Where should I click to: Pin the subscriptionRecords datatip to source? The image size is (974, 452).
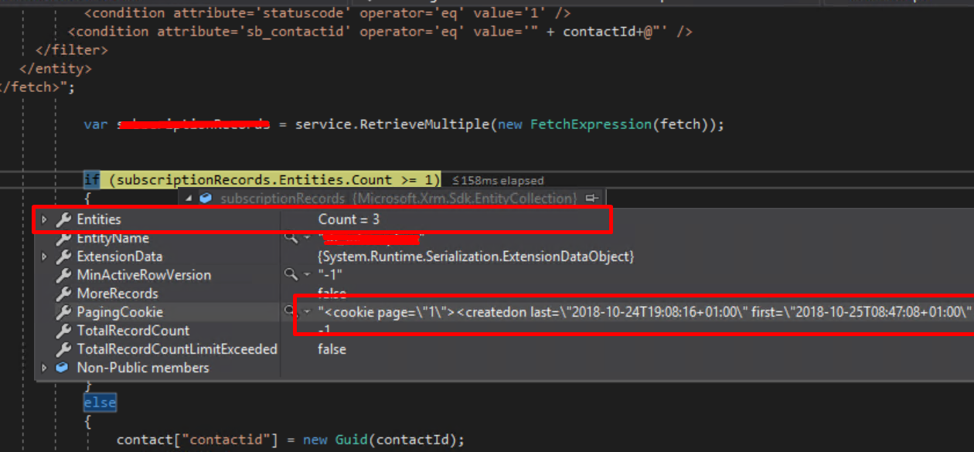(593, 199)
